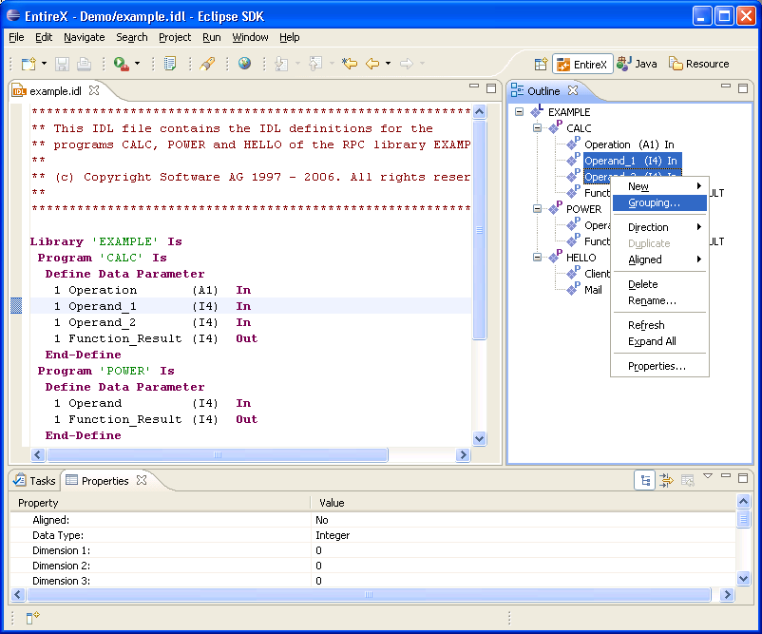Click the New wizard toolbar icon
This screenshot has height=634, width=762.
pyautogui.click(x=29, y=64)
